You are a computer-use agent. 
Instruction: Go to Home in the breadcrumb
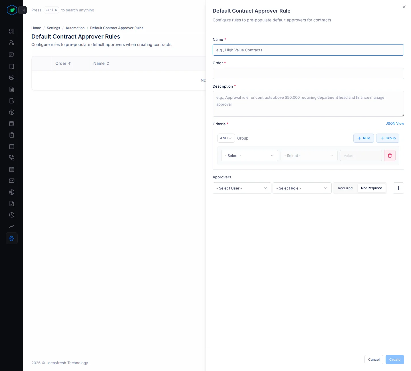36,28
